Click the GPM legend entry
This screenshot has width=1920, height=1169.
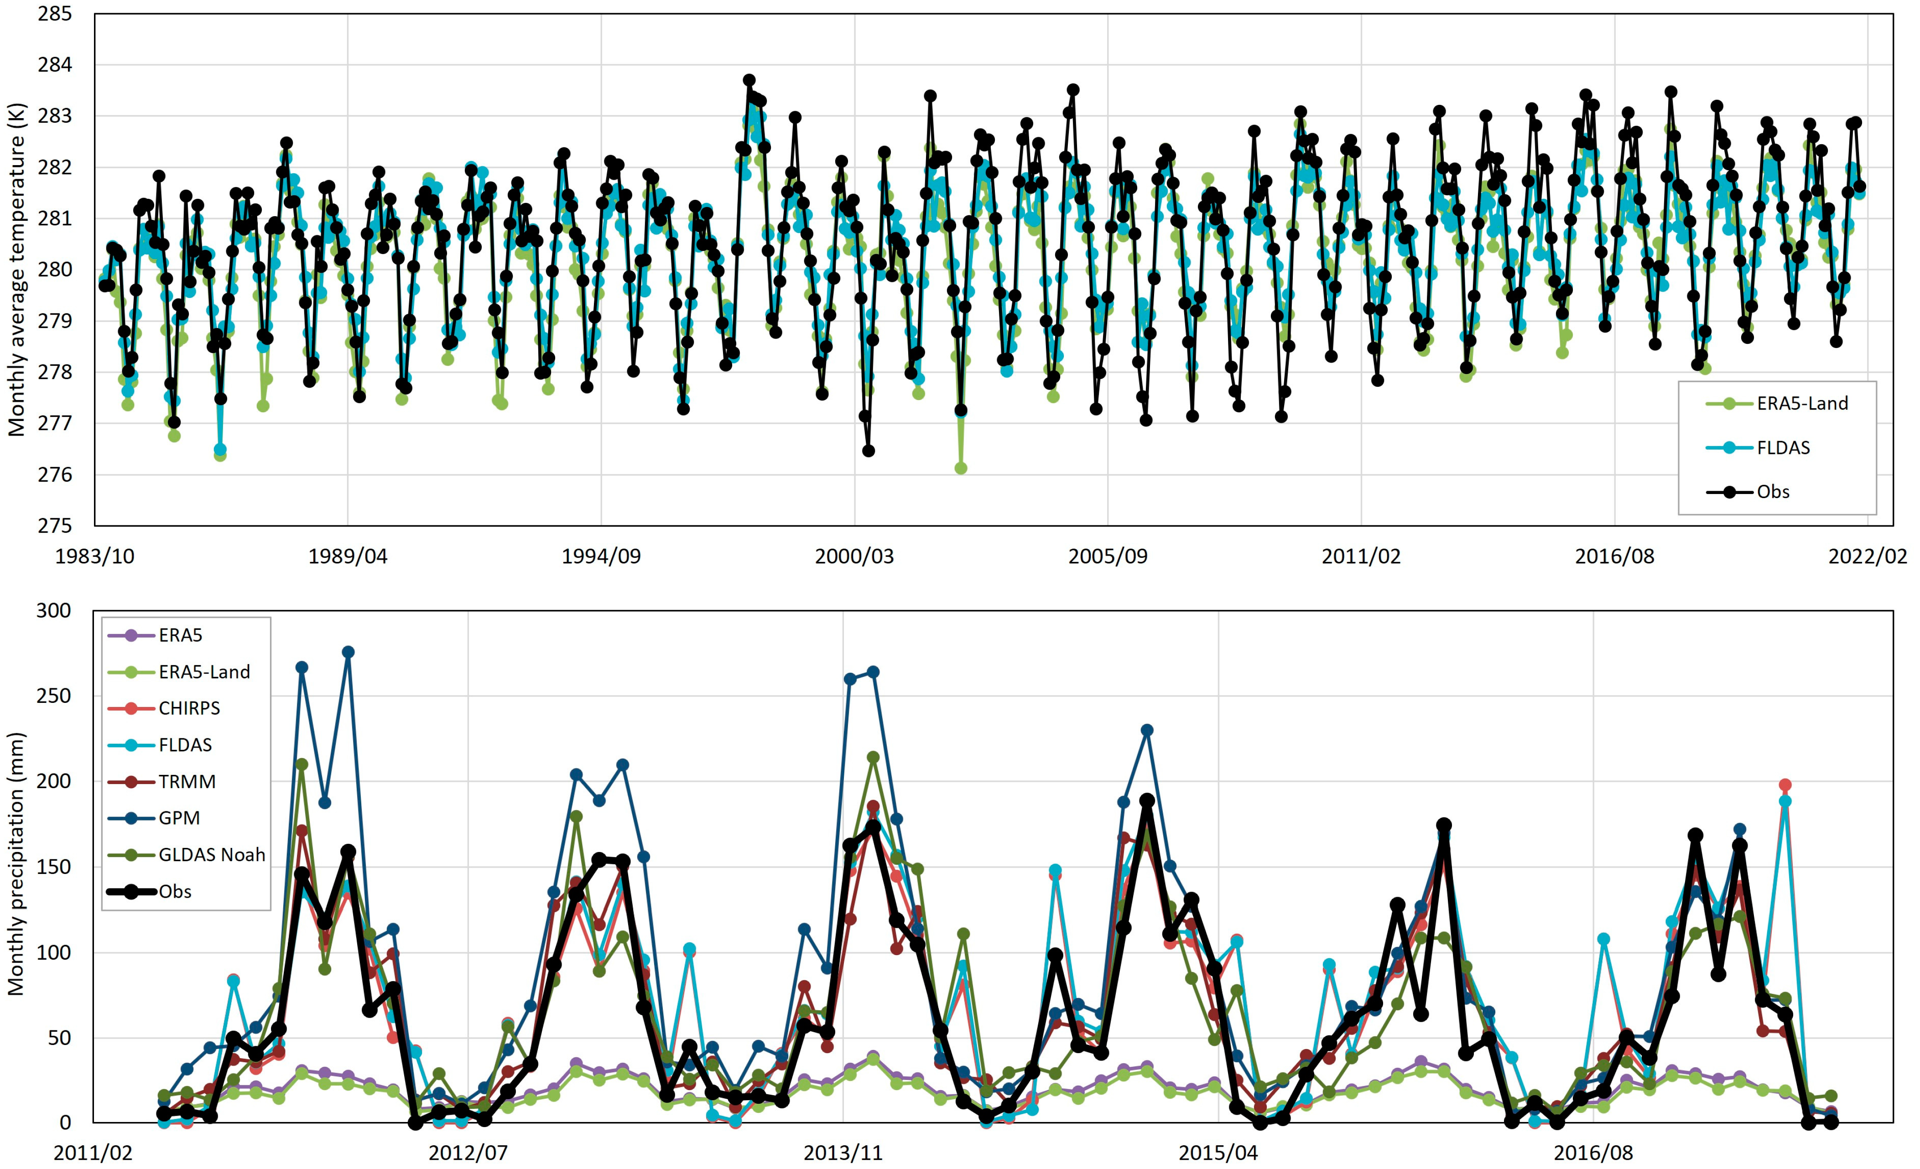(178, 818)
